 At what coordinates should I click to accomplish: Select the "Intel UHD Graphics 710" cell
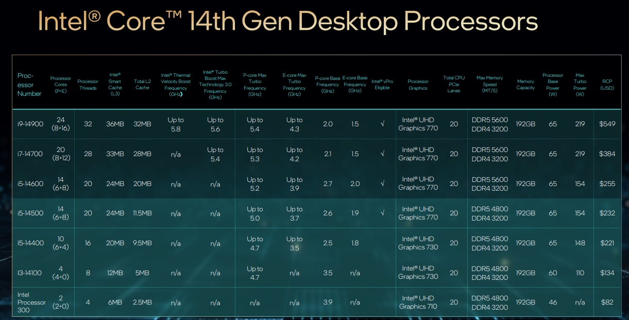(418, 302)
